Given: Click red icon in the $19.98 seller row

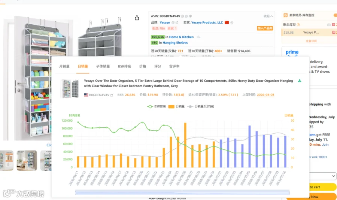Looking at the screenshot, I should [x=334, y=33].
